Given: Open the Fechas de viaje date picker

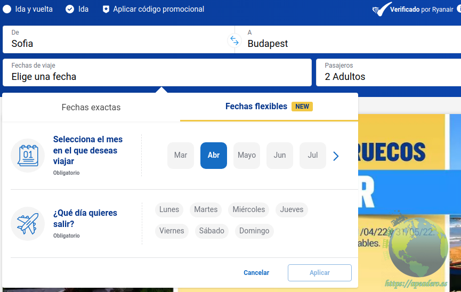Looking at the screenshot, I should (157, 72).
